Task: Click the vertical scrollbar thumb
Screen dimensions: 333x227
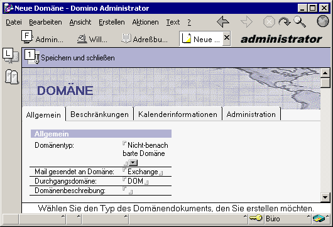Action: click(x=325, y=83)
